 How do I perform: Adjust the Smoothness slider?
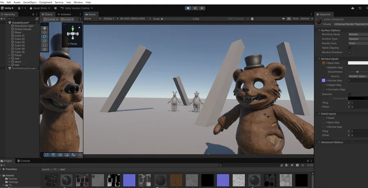pos(358,72)
